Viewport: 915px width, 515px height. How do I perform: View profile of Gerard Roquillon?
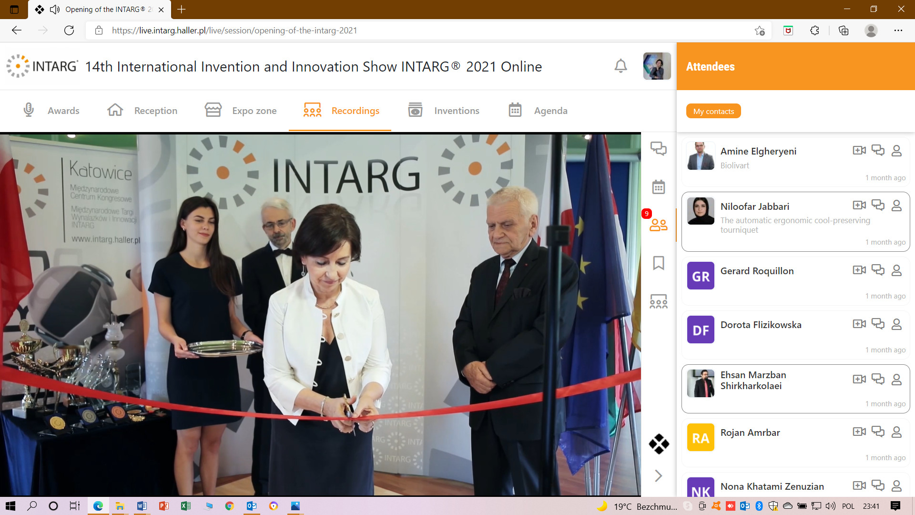pos(896,270)
